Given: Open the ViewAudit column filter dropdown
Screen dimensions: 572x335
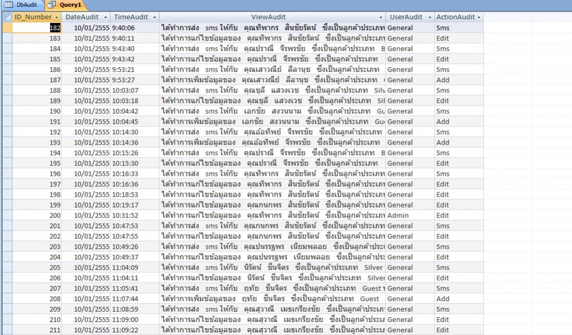Looking at the screenshot, I should point(380,17).
